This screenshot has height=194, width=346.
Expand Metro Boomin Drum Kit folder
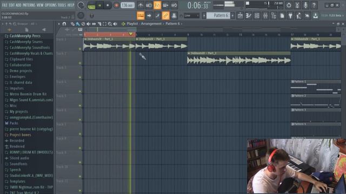click(28, 94)
